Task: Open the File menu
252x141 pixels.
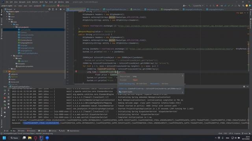Action: click(x=7, y=2)
